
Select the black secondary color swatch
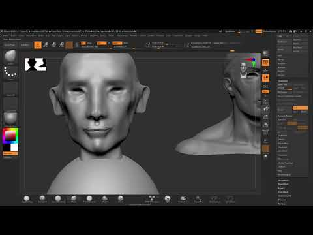pyautogui.click(x=7, y=148)
